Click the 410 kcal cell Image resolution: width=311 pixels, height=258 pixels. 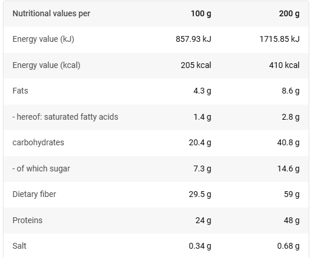coord(284,65)
